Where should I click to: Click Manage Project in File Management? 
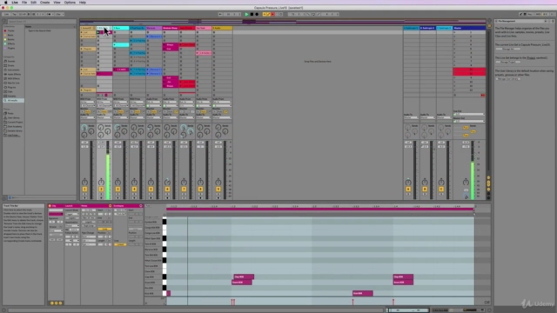click(x=509, y=62)
